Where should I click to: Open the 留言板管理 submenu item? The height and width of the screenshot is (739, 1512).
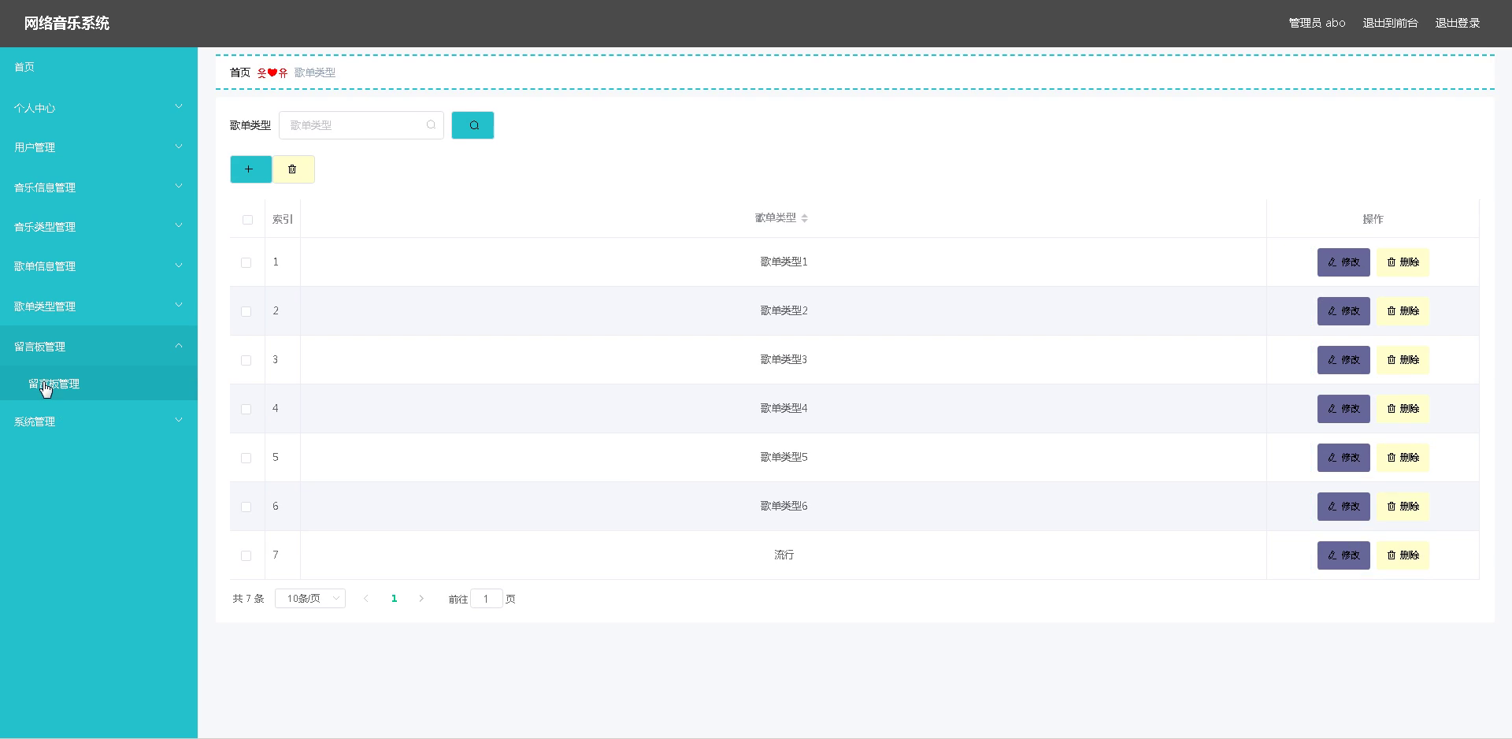98,384
